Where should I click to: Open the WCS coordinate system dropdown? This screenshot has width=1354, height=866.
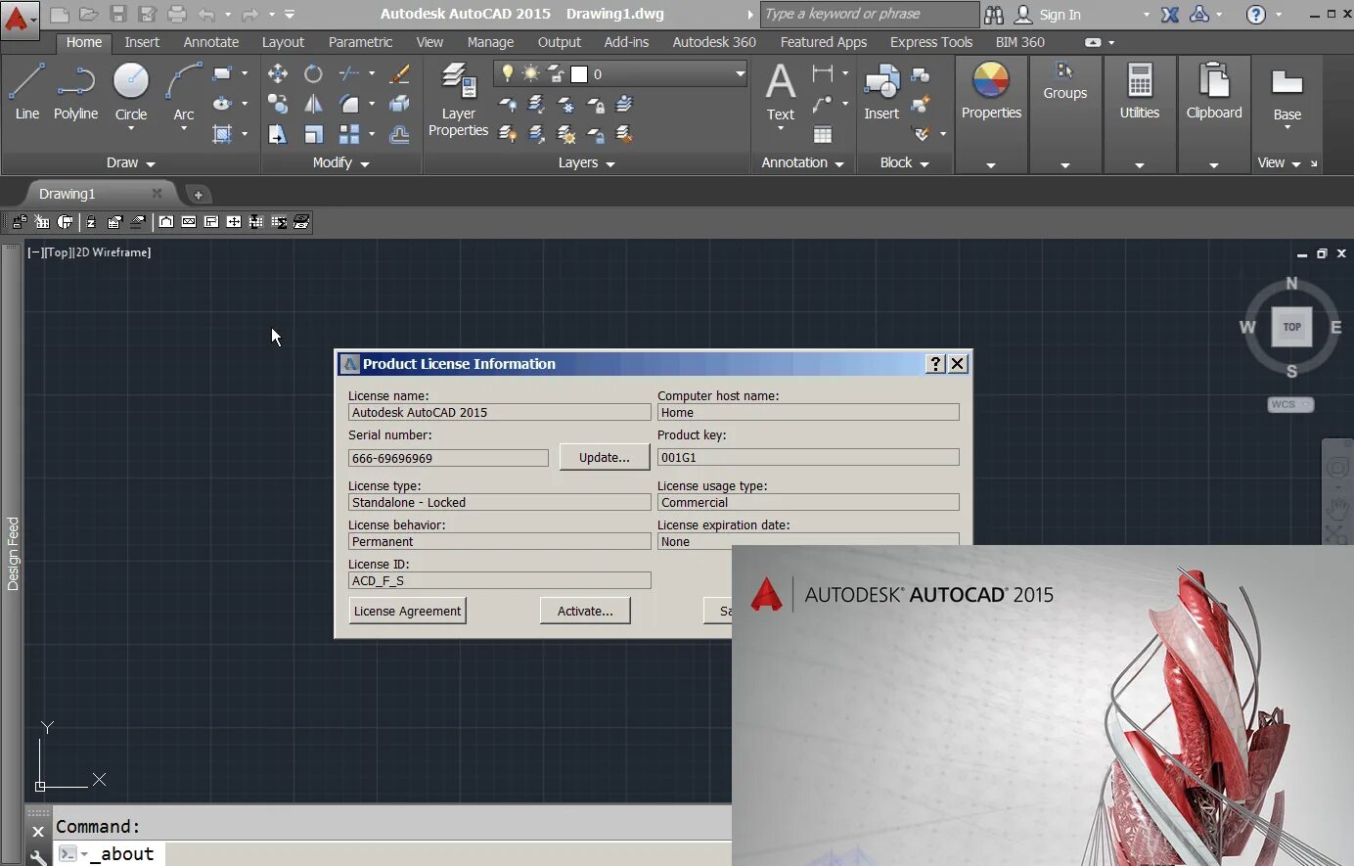pyautogui.click(x=1291, y=404)
